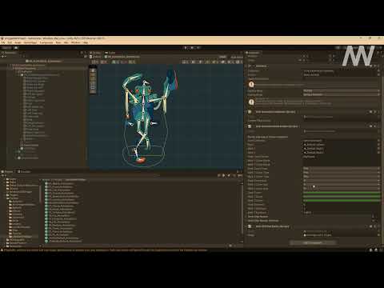Toggle the grid visibility button in Scene toolbar
Image resolution: width=384 pixels, height=288 pixels.
pos(114,62)
